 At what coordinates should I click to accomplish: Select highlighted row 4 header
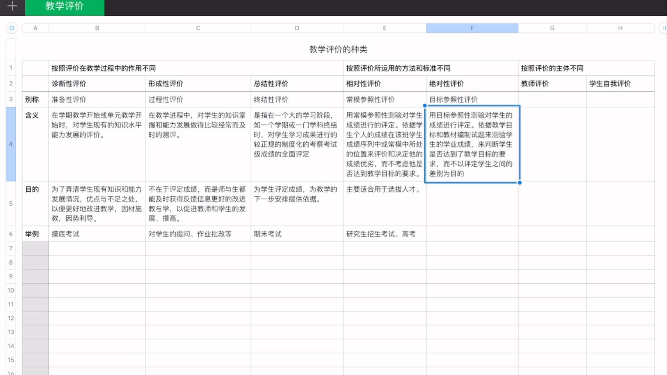(x=11, y=144)
